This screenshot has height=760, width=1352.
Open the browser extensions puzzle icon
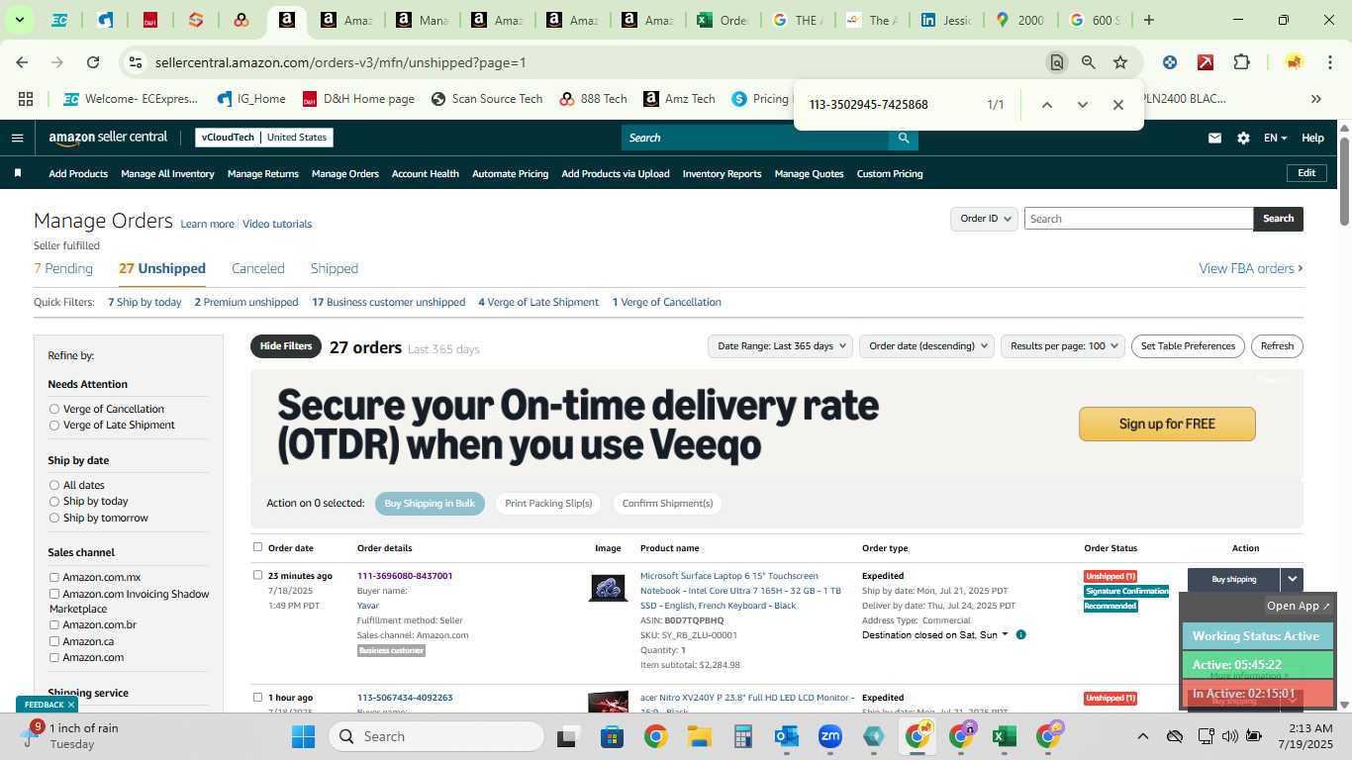click(x=1241, y=62)
